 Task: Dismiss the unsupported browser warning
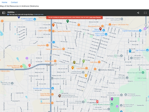98,17
